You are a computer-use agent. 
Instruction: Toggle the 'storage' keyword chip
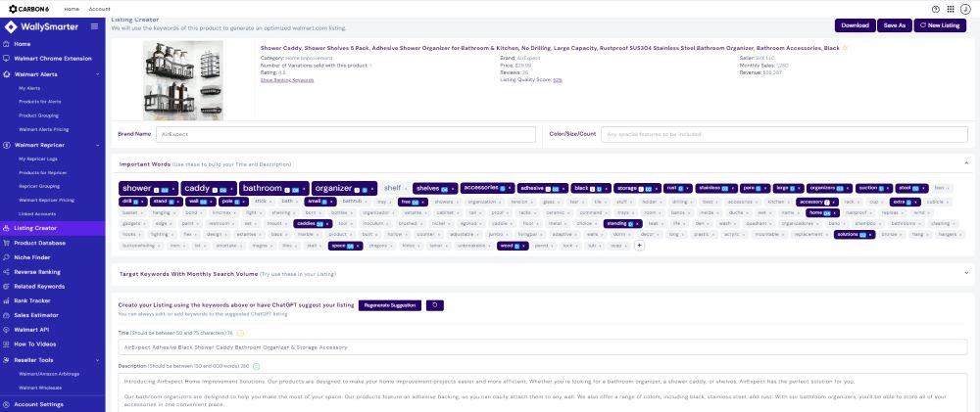coord(637,188)
